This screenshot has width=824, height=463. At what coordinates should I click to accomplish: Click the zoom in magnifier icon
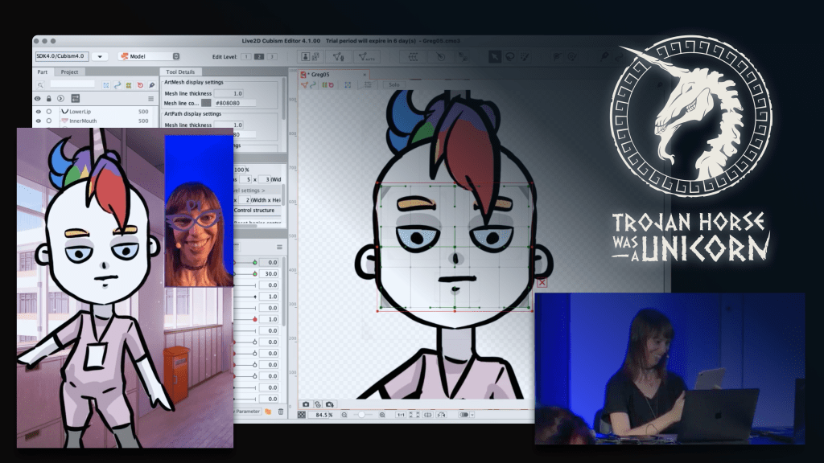click(x=382, y=415)
